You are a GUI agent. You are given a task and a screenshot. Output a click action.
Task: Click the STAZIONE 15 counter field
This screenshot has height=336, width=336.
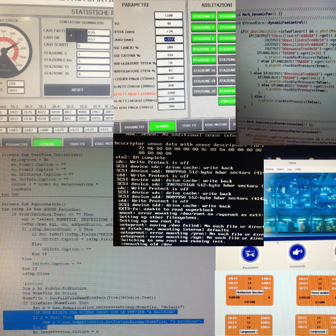(x=93, y=67)
